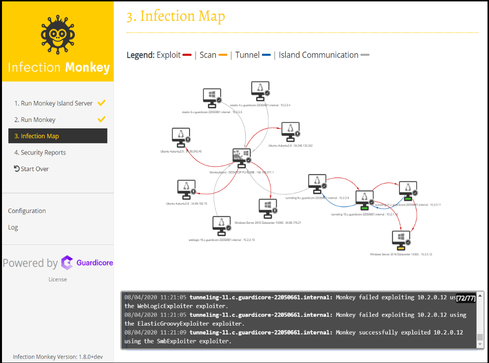Image resolution: width=489 pixels, height=363 pixels.
Task: Select the tunneling-10 node icon
Action: click(x=365, y=200)
